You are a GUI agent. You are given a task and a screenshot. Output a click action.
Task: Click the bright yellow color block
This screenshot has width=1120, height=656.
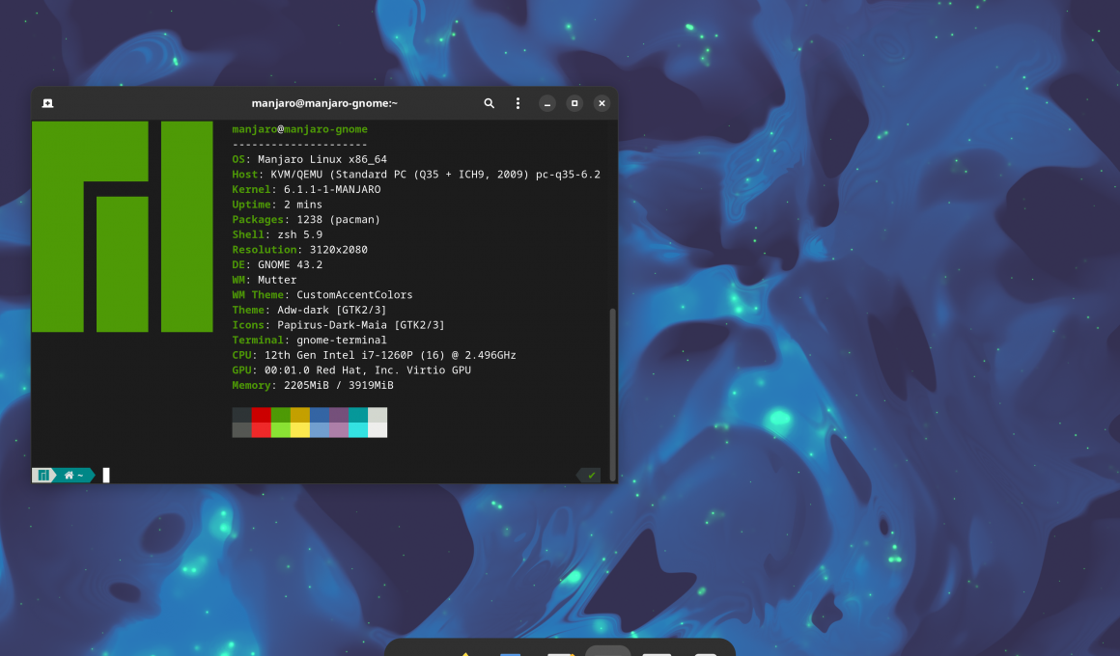coord(300,429)
